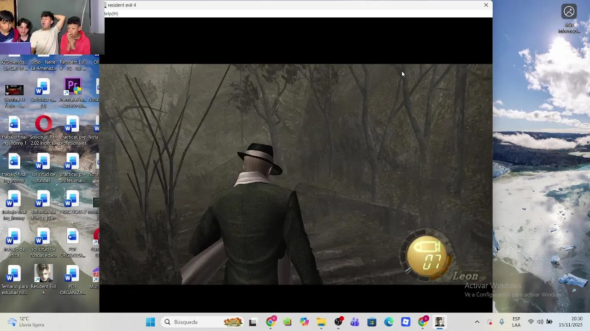Open the volume speaker tray icon

[x=540, y=322]
